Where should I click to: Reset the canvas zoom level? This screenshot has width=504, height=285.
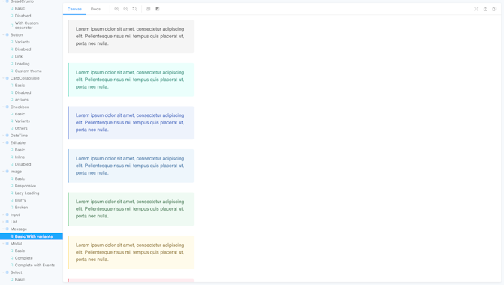[x=134, y=9]
